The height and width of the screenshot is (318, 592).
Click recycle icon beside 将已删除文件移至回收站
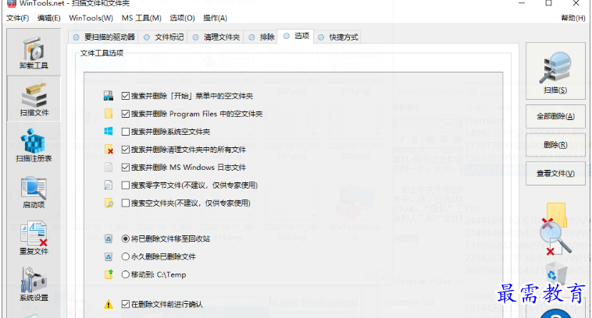pos(109,238)
